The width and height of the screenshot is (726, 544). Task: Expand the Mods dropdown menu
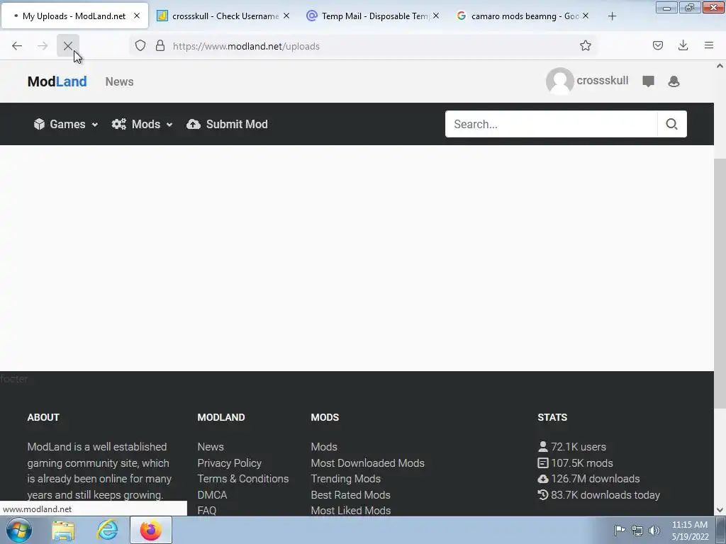[142, 124]
